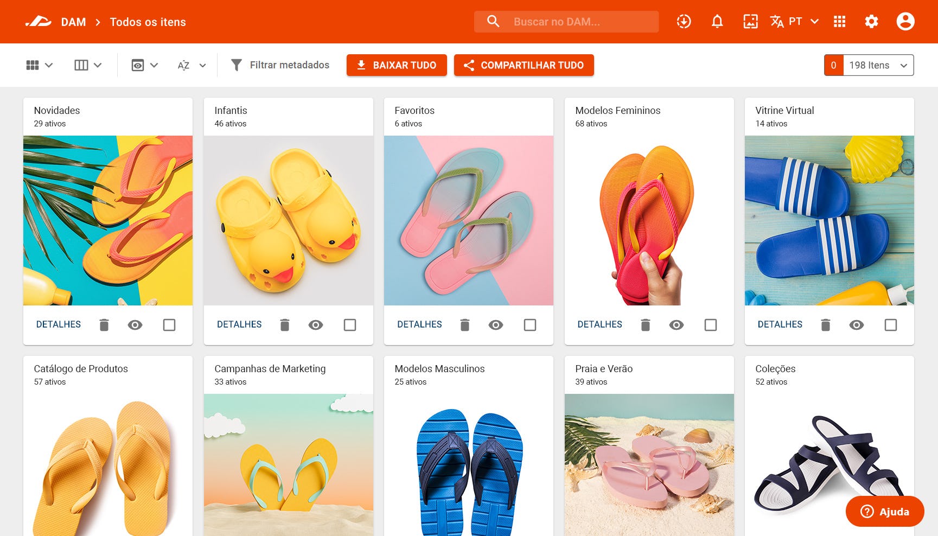938x536 pixels.
Task: Open the Infantis duck clogs thumbnail
Action: point(289,220)
